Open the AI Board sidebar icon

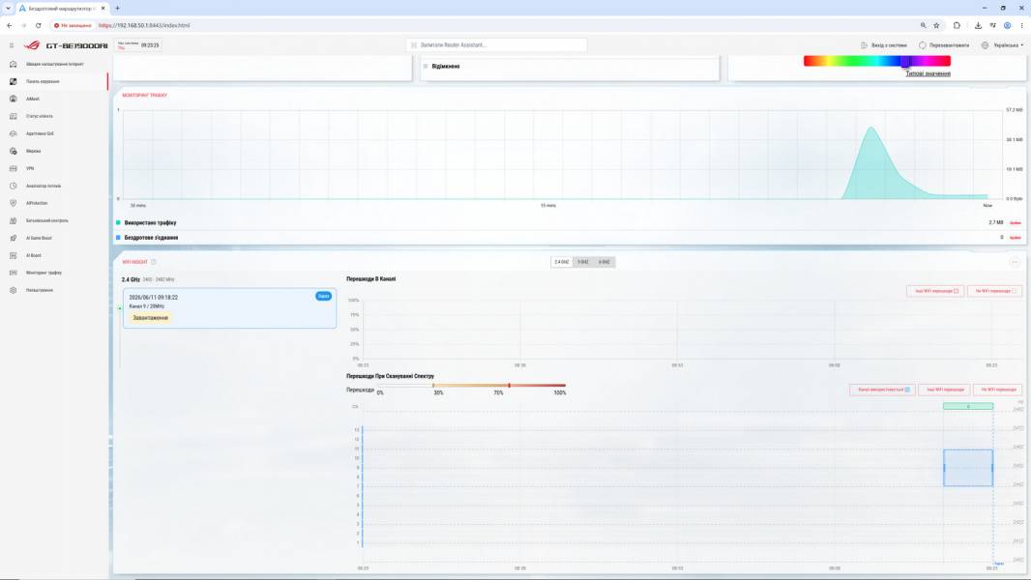pyautogui.click(x=14, y=255)
